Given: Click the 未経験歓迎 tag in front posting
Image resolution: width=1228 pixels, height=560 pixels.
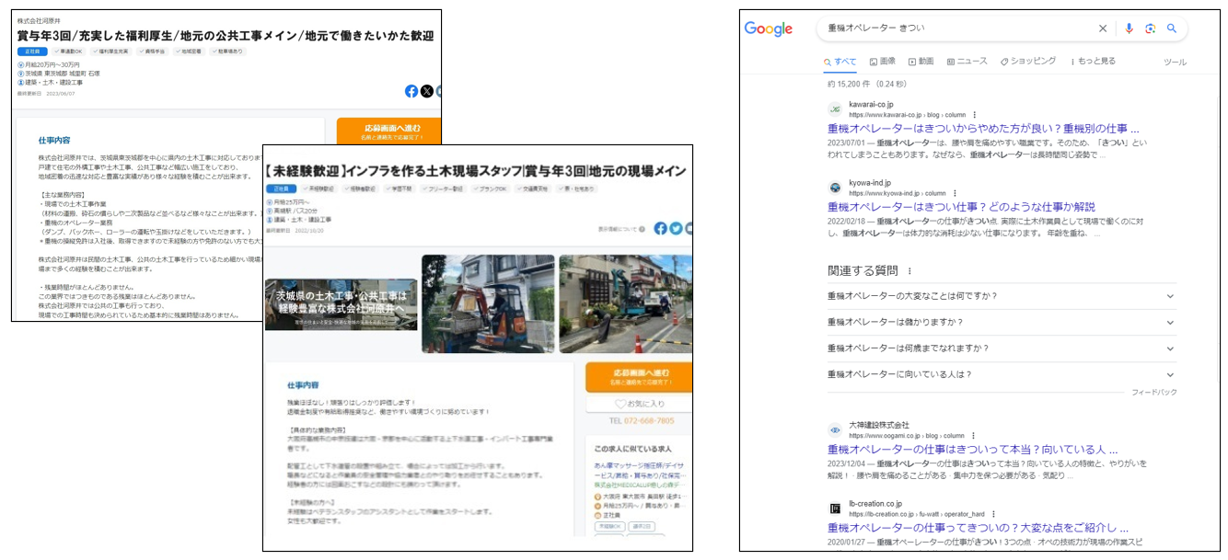Looking at the screenshot, I should point(319,189).
